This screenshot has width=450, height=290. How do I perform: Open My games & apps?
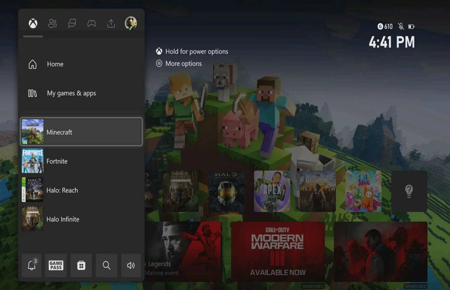click(81, 93)
